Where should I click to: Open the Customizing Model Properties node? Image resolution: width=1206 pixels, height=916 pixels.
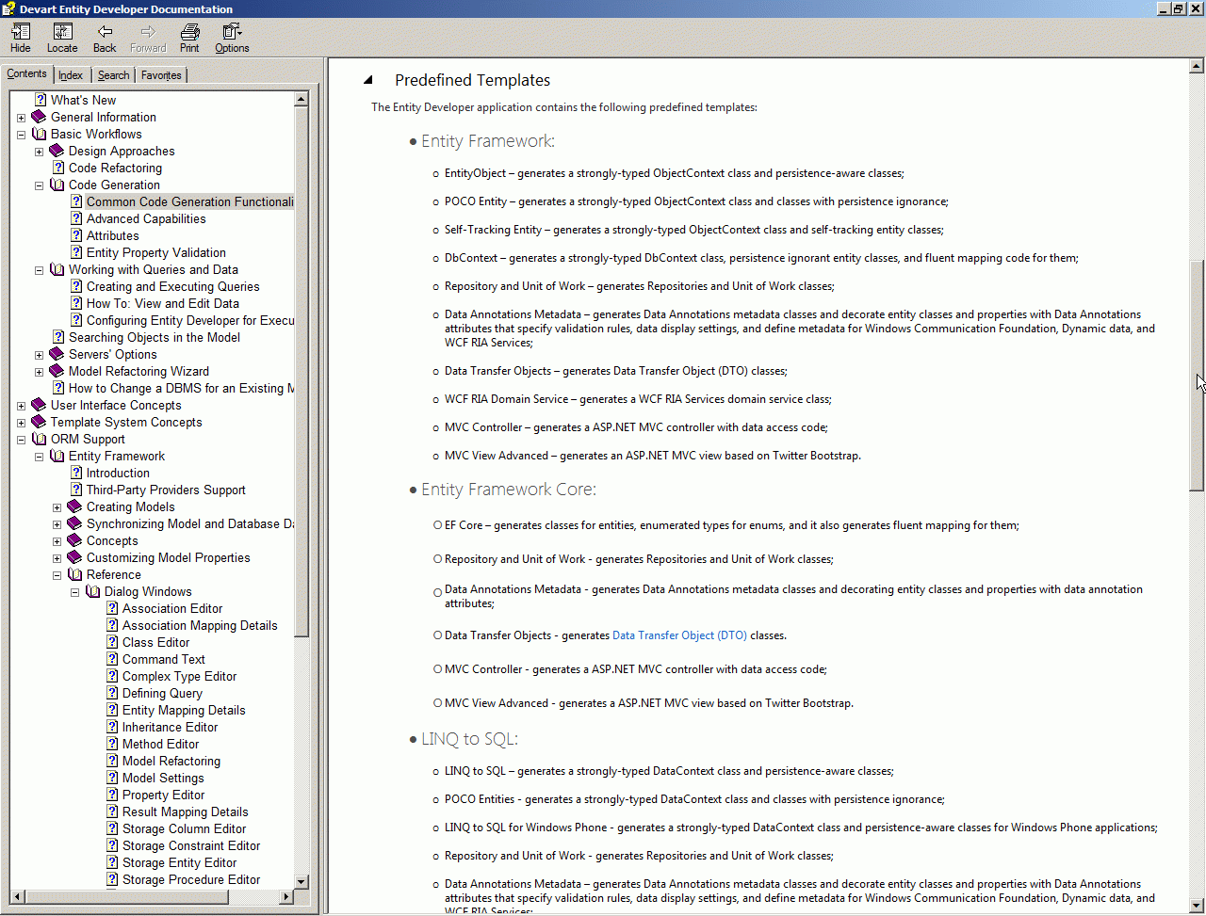coord(168,557)
